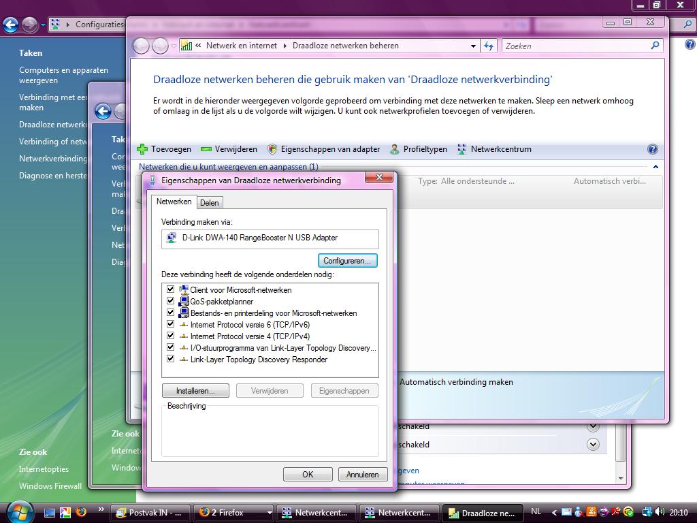697x523 pixels.
Task: Click the NL language indicator
Action: [536, 511]
